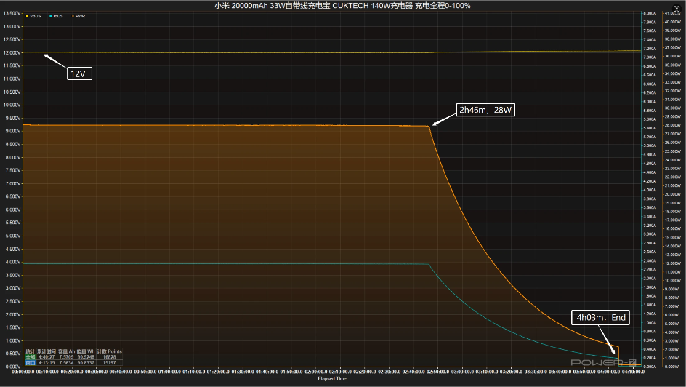Click the 28.000W power axis label
The image size is (686, 387).
tap(672, 125)
